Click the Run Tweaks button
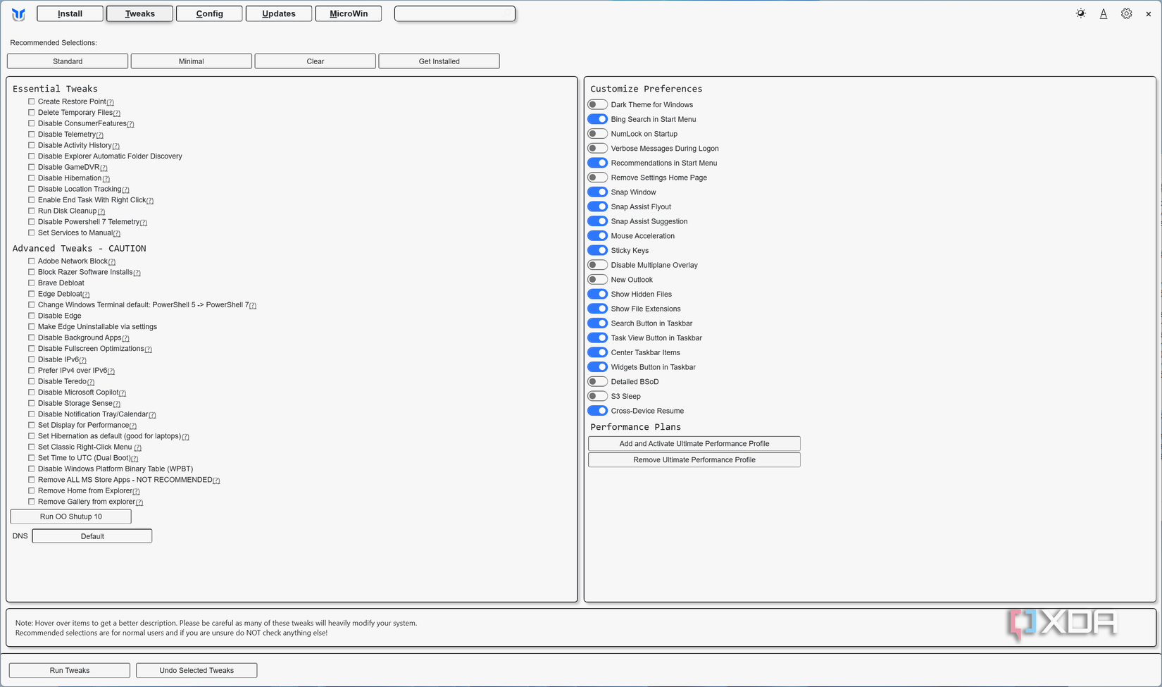1162x687 pixels. [69, 670]
